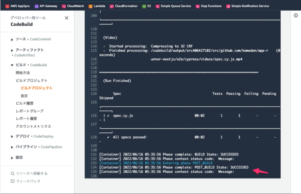Click the 'Passing' column header in log

233,94
